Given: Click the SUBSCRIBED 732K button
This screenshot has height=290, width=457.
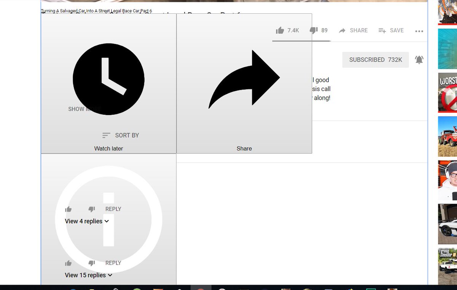Looking at the screenshot, I should pos(376,60).
